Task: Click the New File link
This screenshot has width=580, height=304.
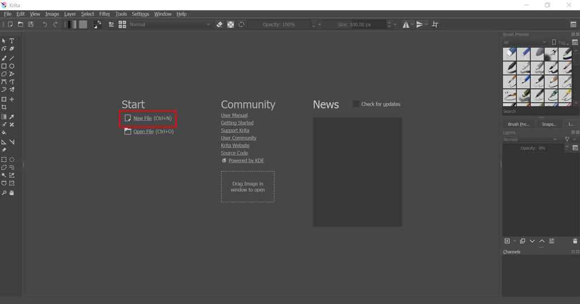Action: tap(142, 119)
